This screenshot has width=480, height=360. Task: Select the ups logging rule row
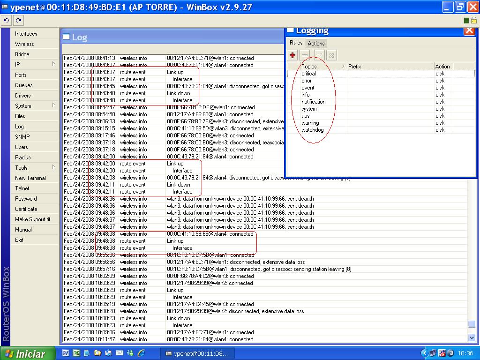(381, 116)
